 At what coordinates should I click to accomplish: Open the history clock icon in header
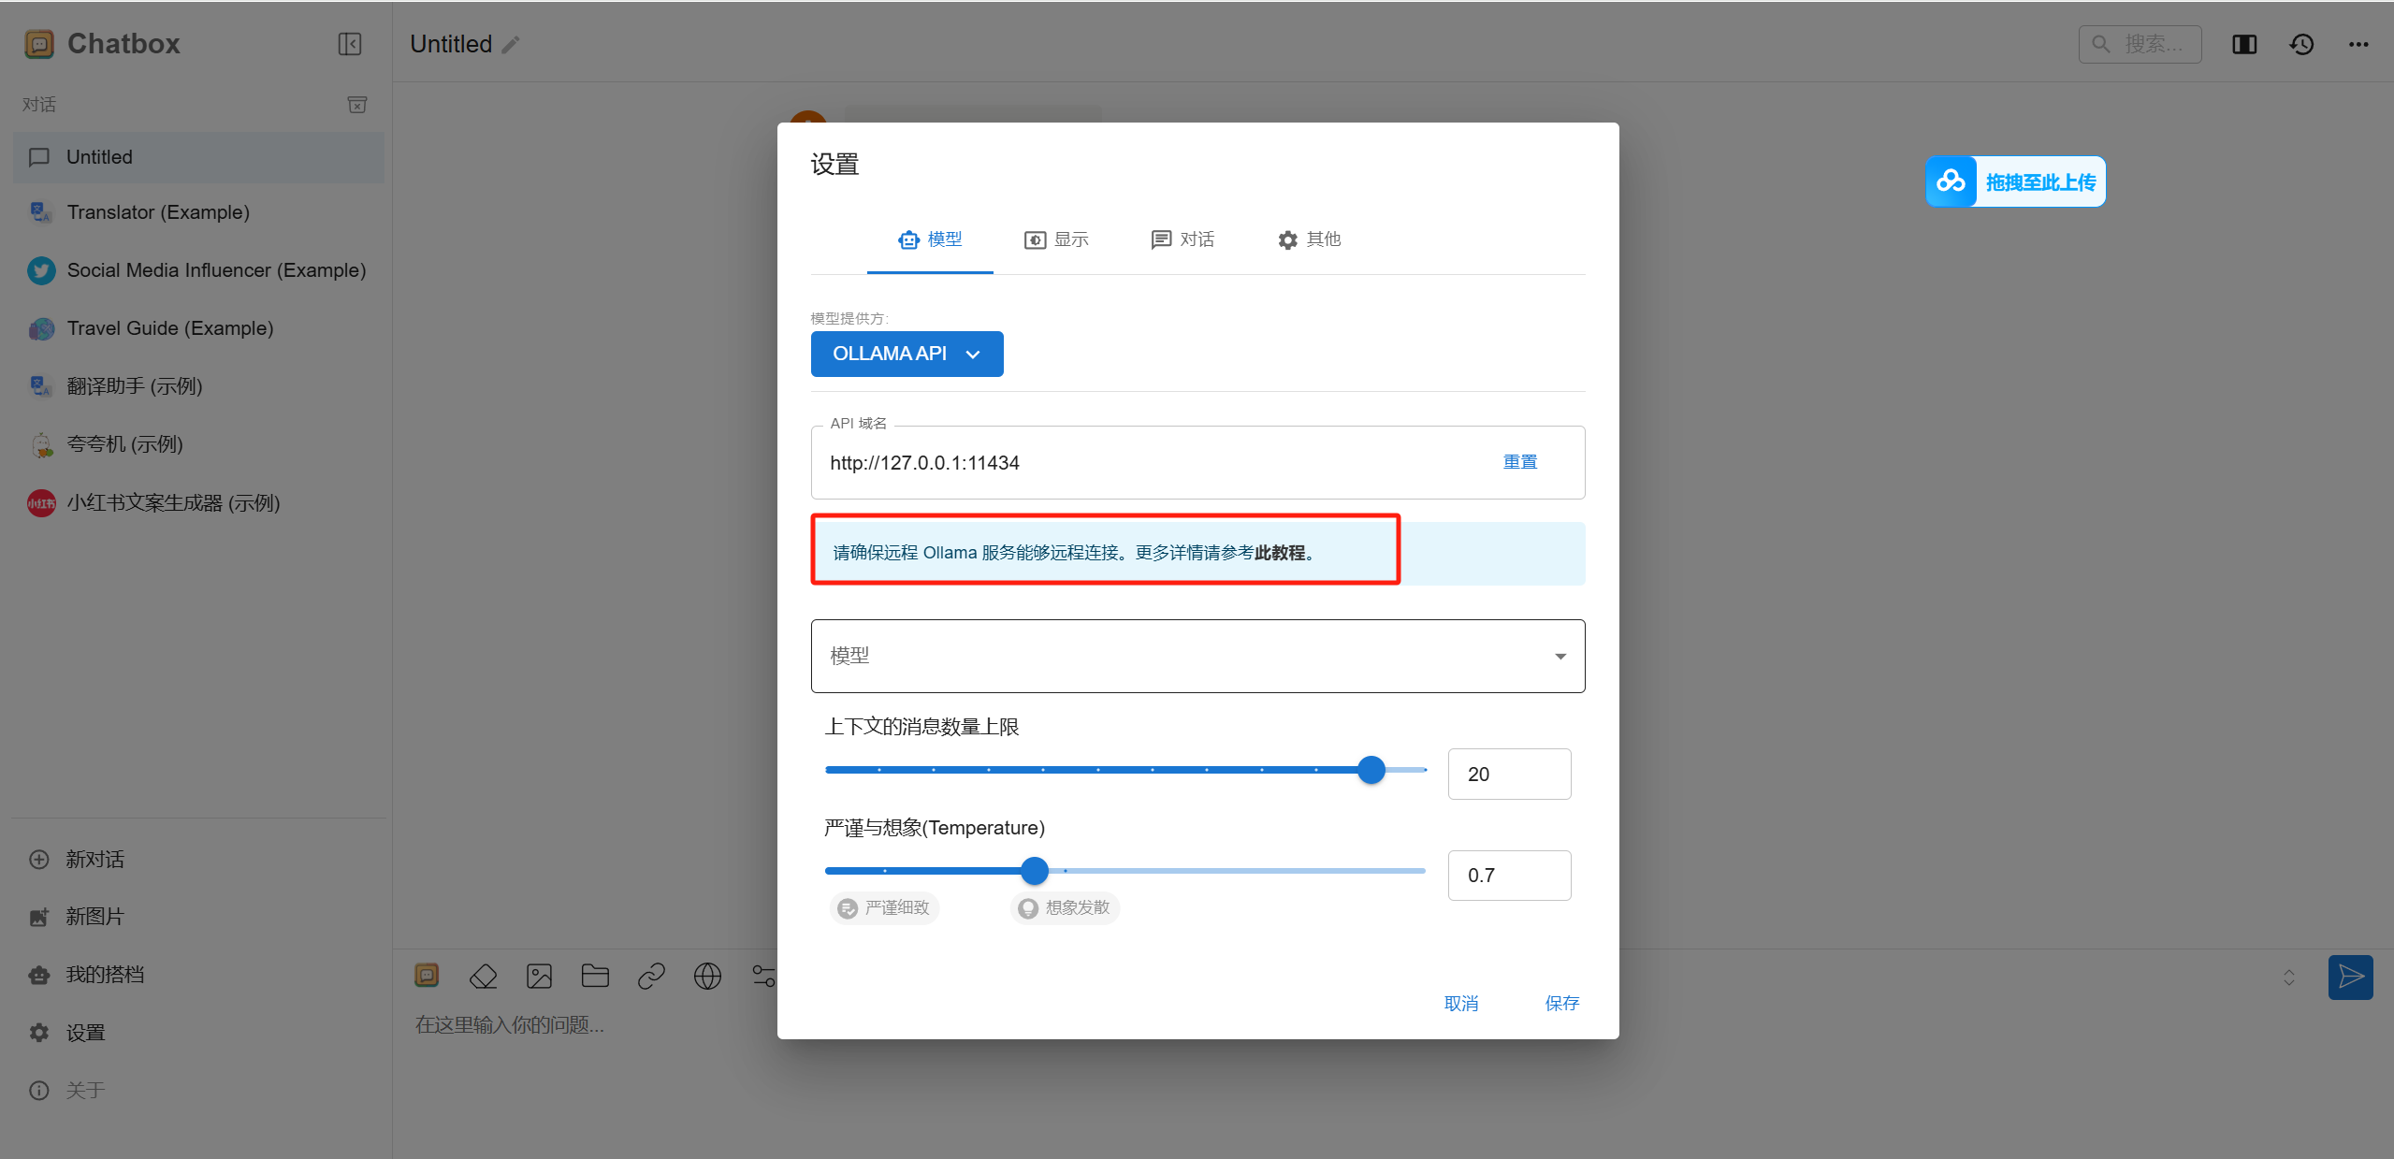[x=2301, y=44]
